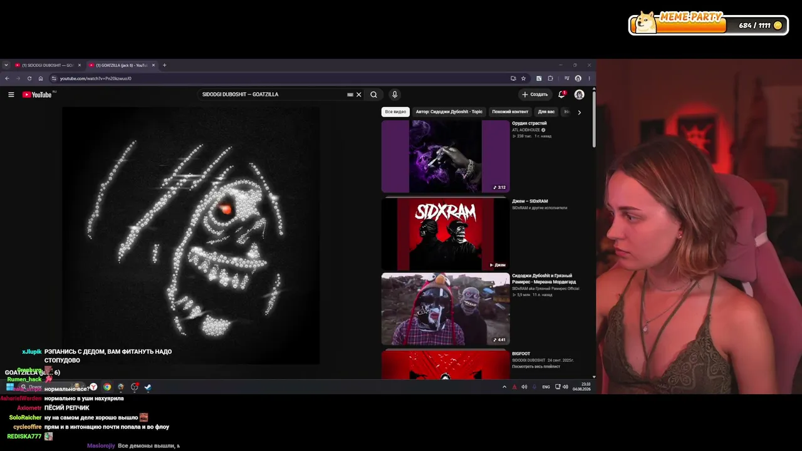Open the YouTube guide hamburger menu

11,95
